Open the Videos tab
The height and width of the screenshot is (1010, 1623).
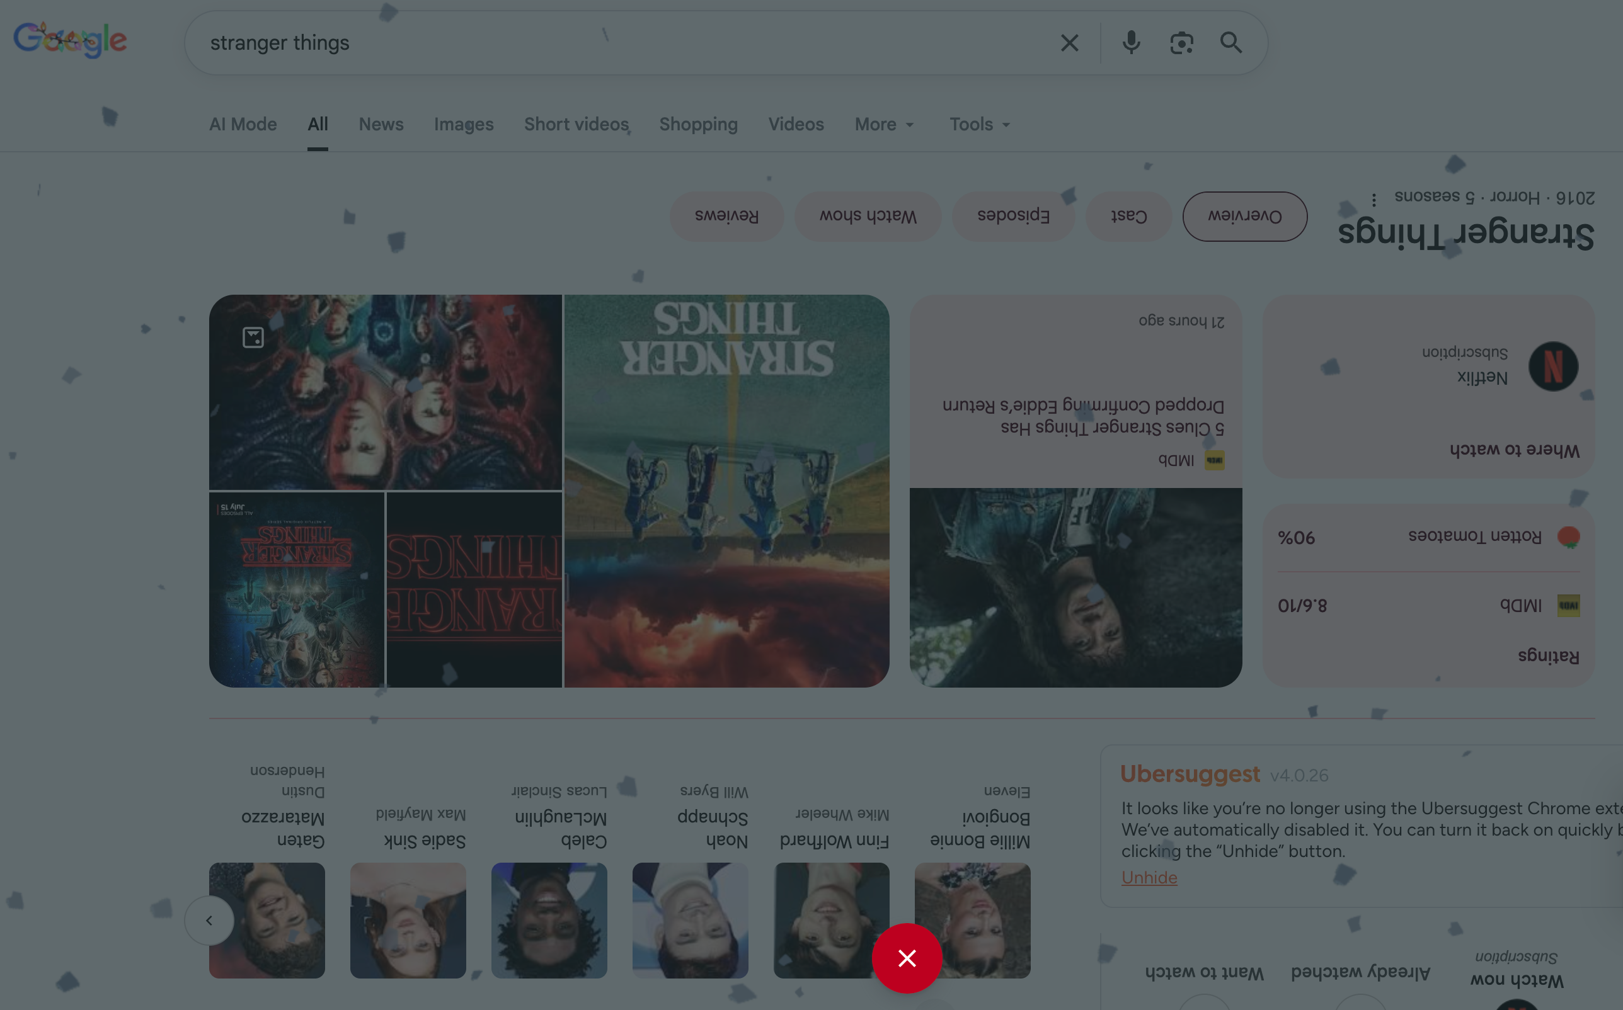(796, 124)
